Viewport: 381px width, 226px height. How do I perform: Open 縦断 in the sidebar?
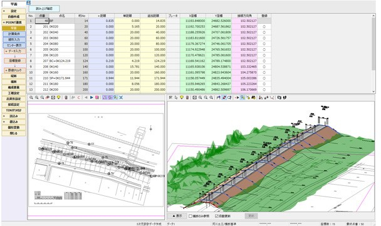pyautogui.click(x=14, y=76)
